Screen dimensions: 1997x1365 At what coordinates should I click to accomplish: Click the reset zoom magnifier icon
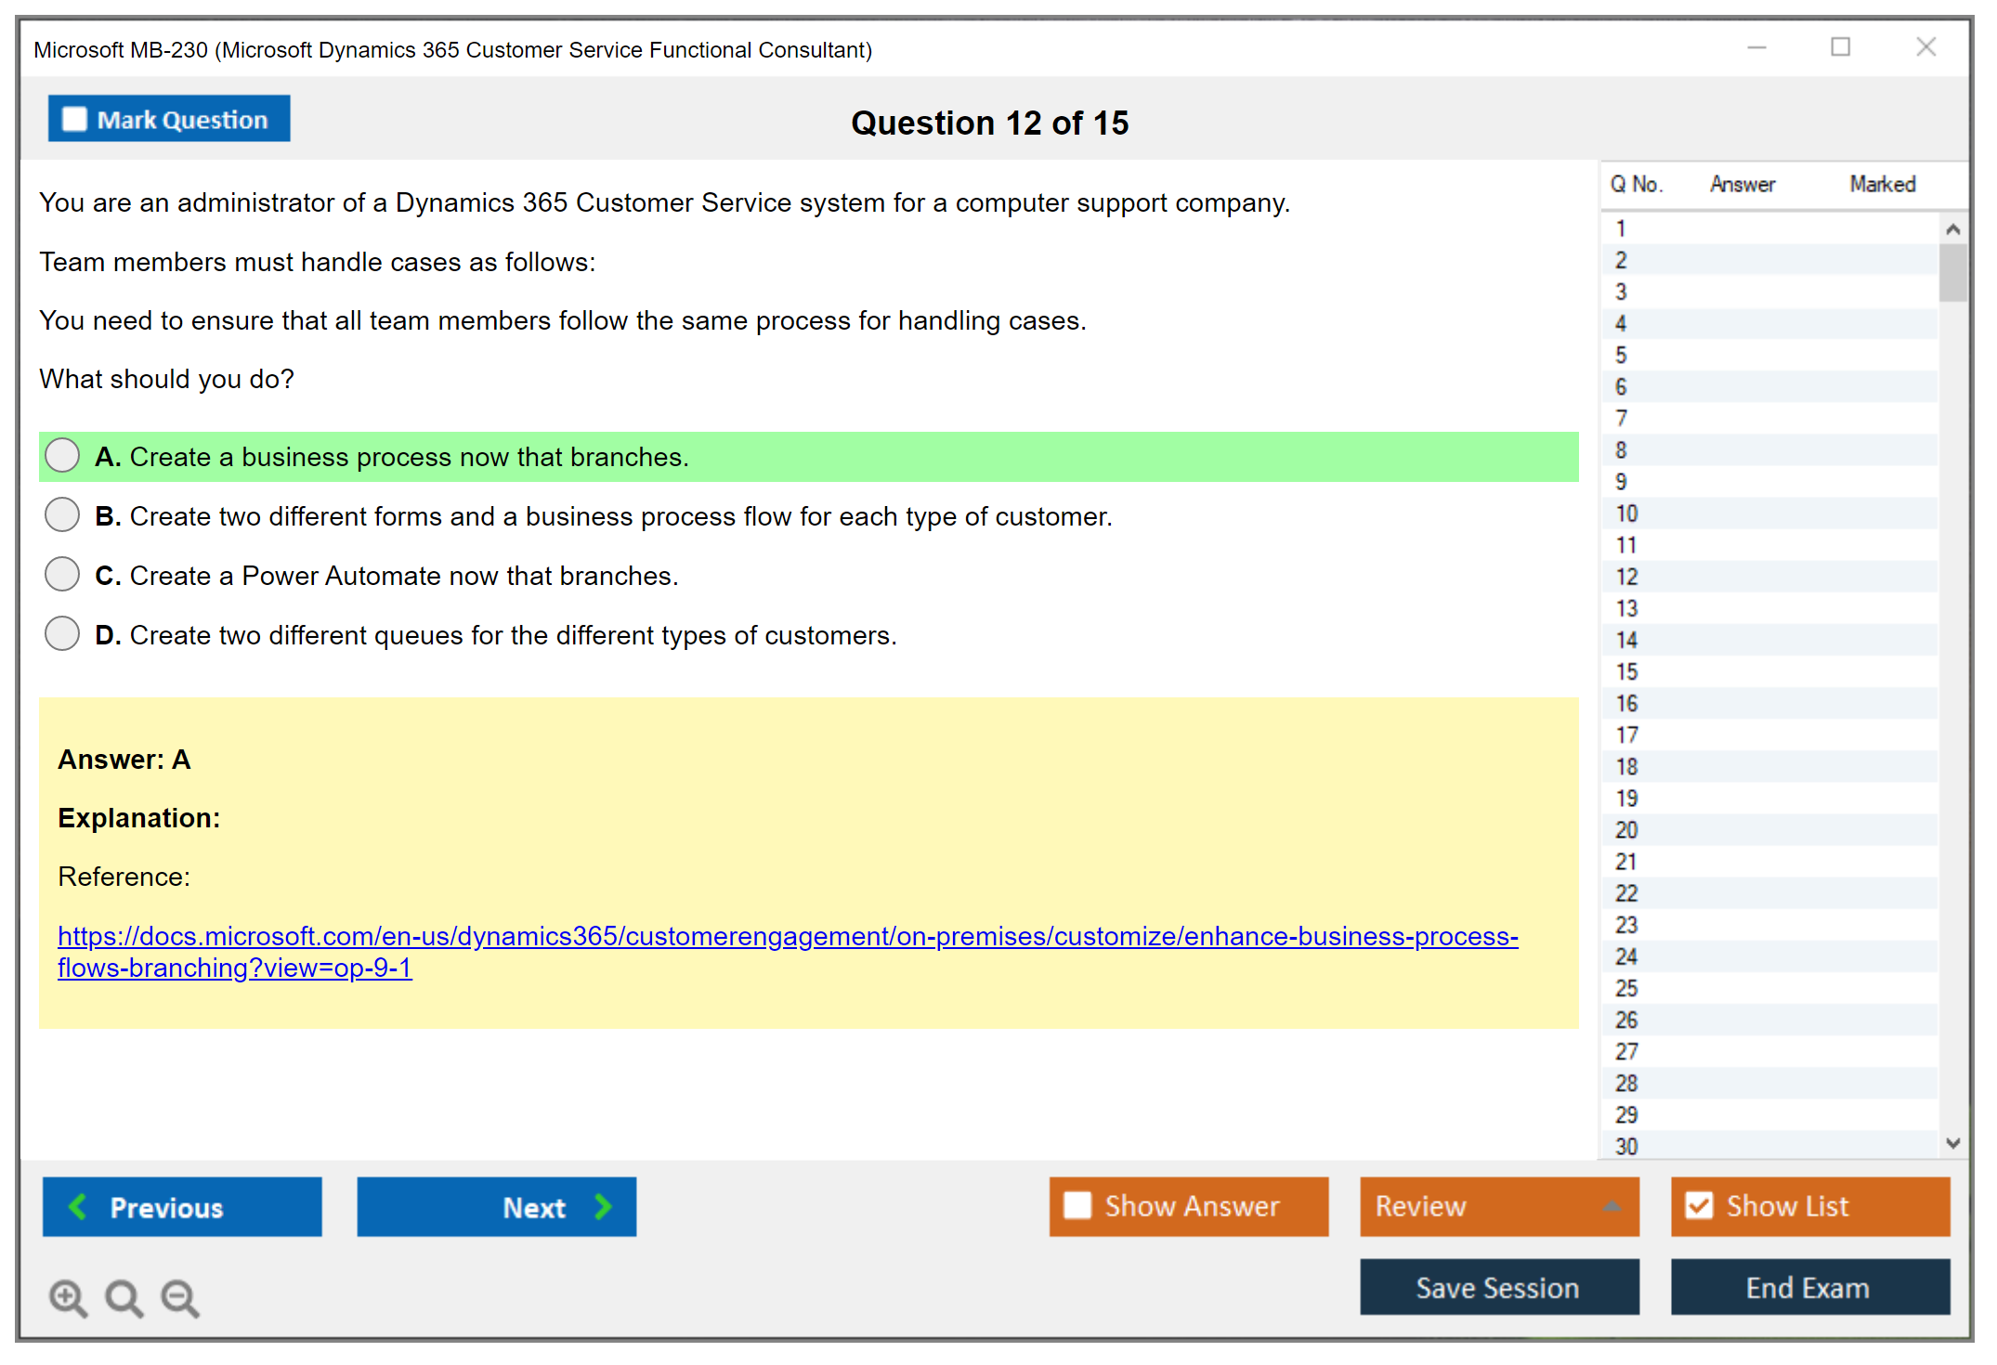(124, 1297)
